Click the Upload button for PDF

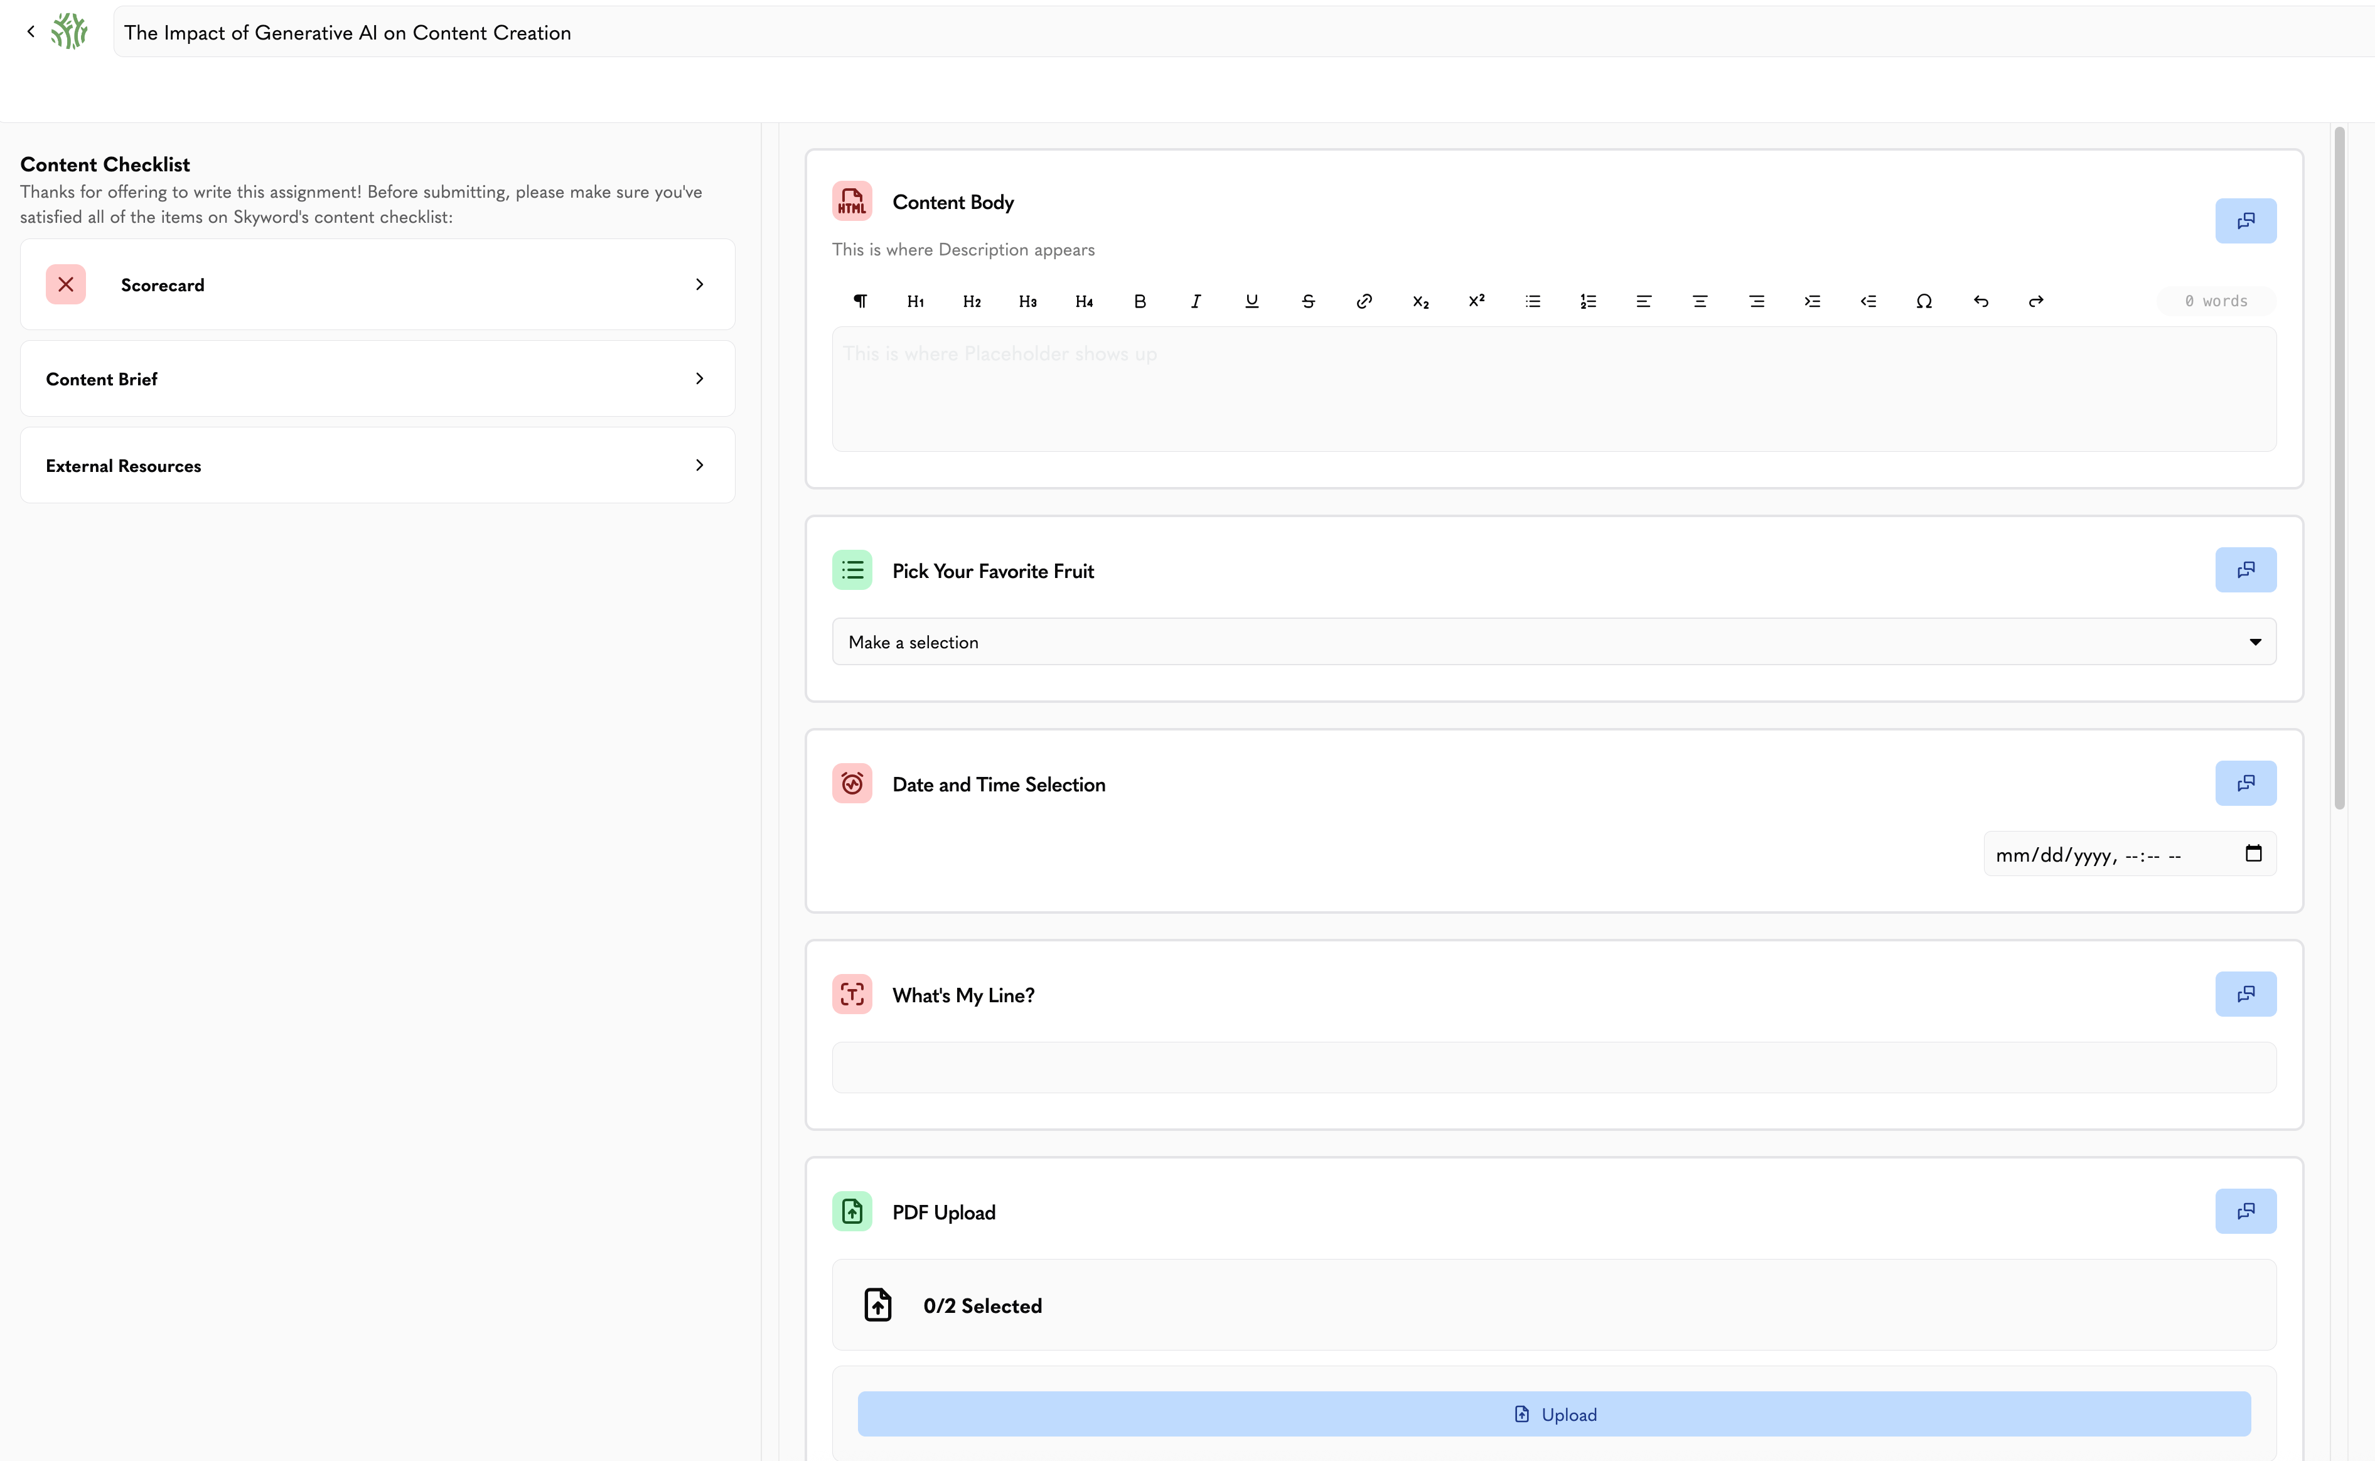point(1553,1414)
